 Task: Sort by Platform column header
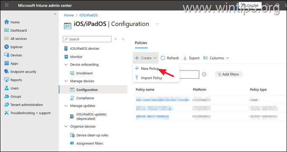(199, 90)
